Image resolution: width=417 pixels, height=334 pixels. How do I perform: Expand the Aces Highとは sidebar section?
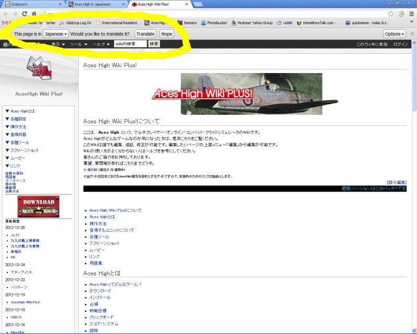20,111
